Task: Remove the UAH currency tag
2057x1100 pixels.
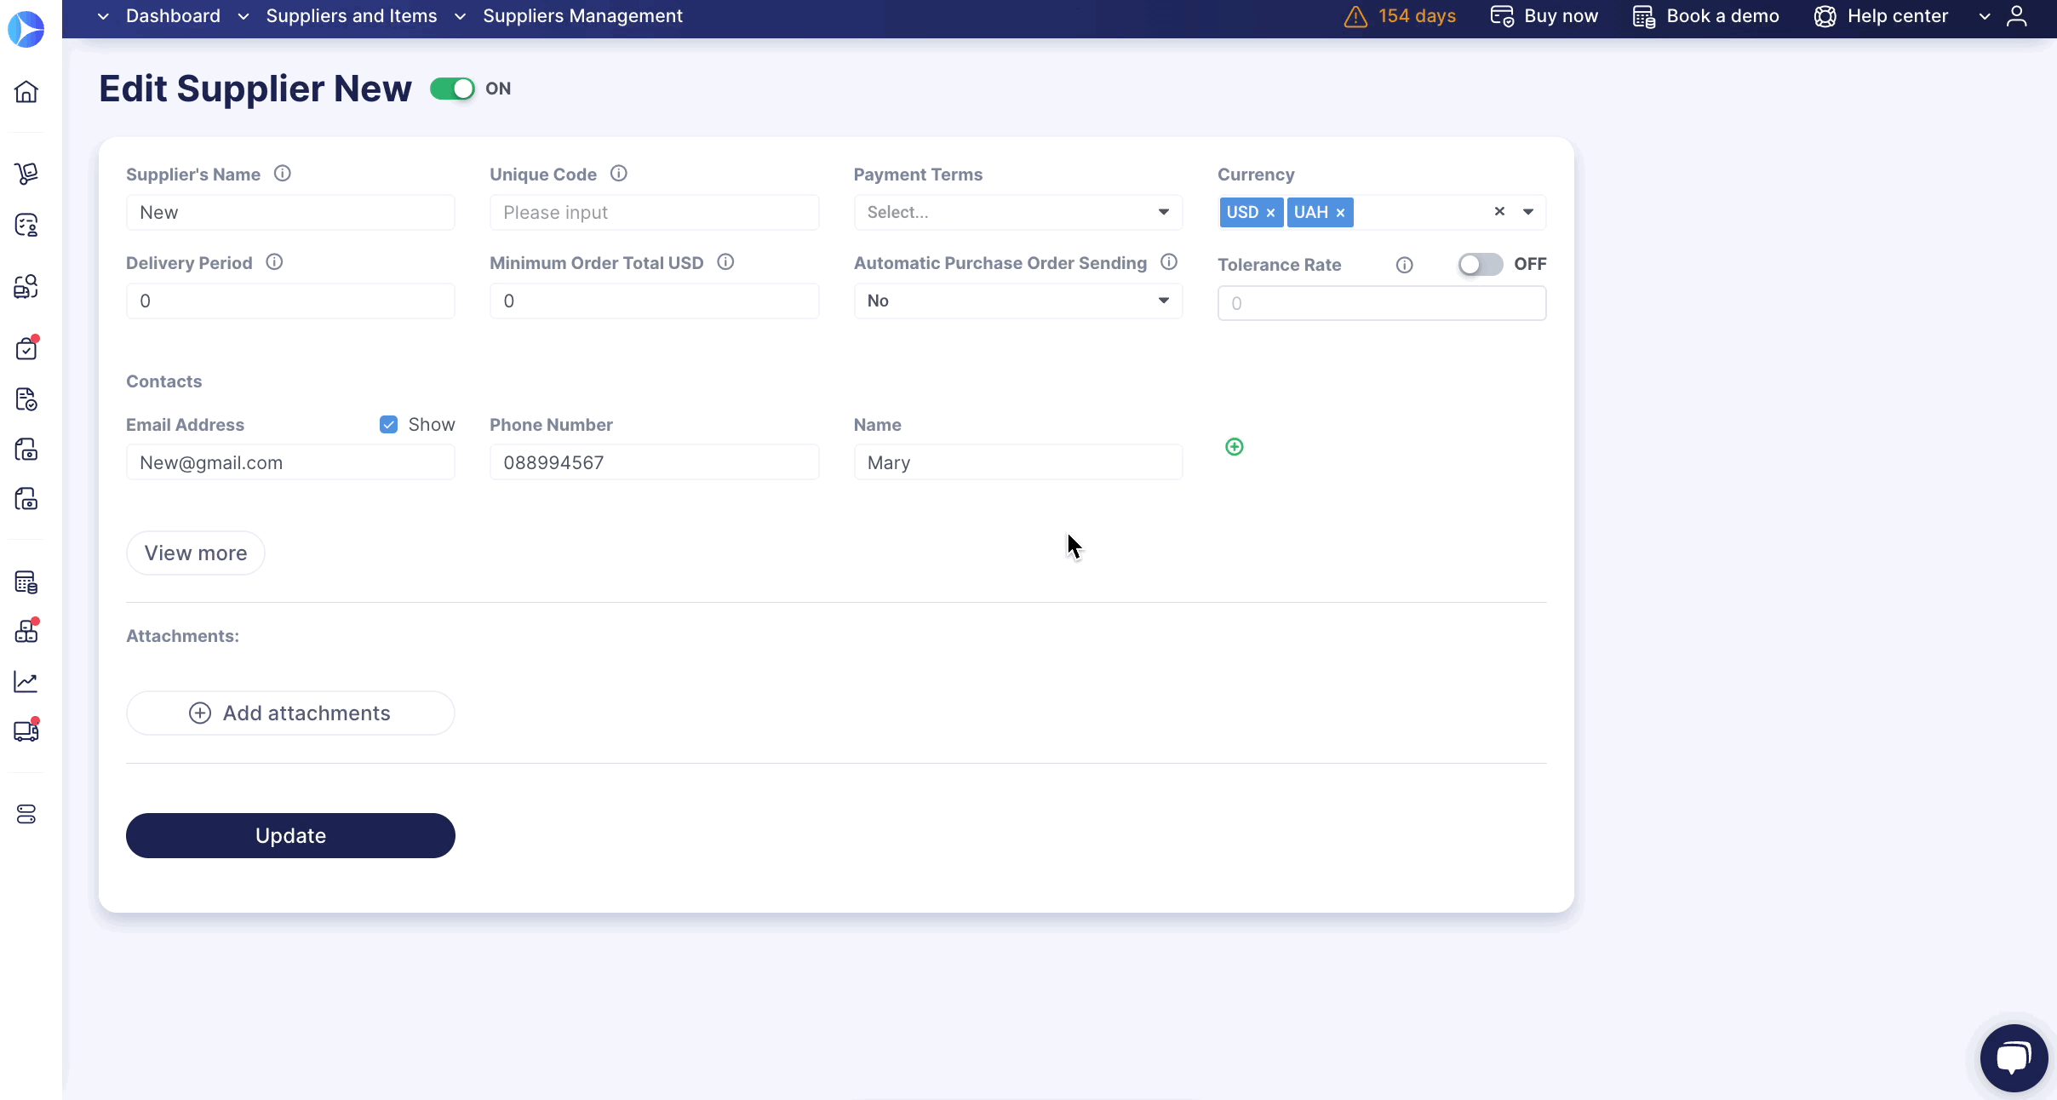Action: [x=1340, y=213]
